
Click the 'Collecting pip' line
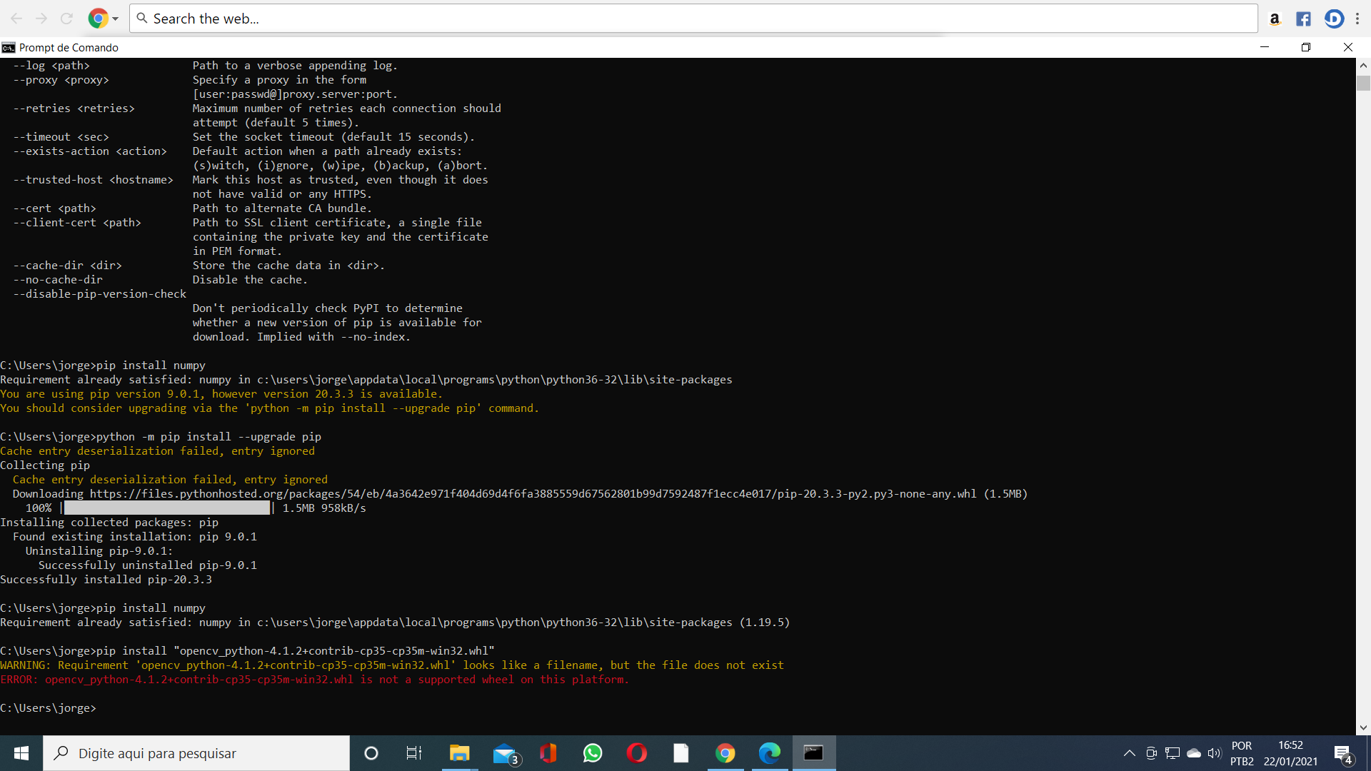pos(45,465)
